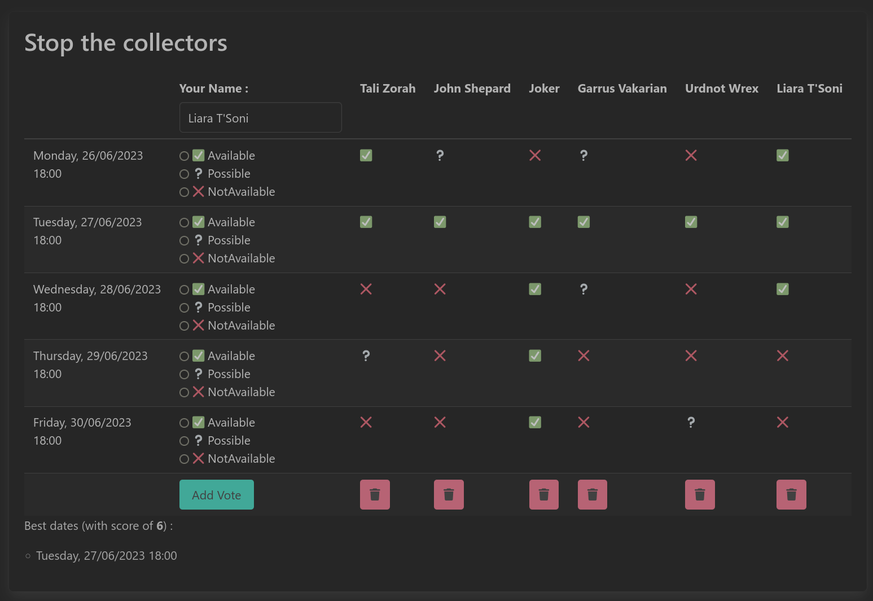Click Liara T'Soni's Wednesday green check
Image resolution: width=873 pixels, height=601 pixels.
point(783,289)
